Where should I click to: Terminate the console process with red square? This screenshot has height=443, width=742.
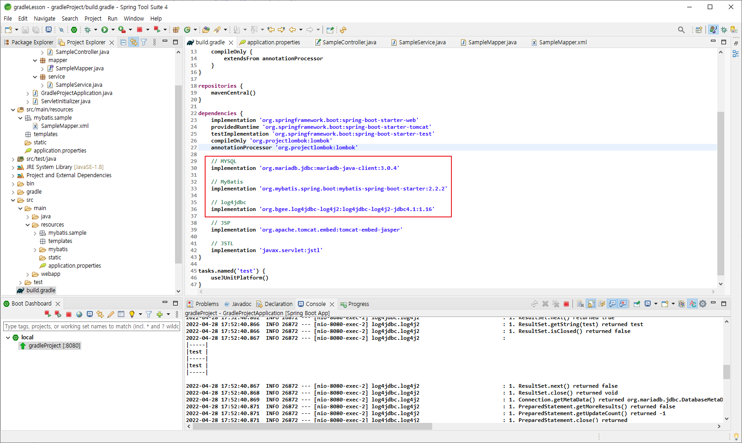tap(567, 304)
